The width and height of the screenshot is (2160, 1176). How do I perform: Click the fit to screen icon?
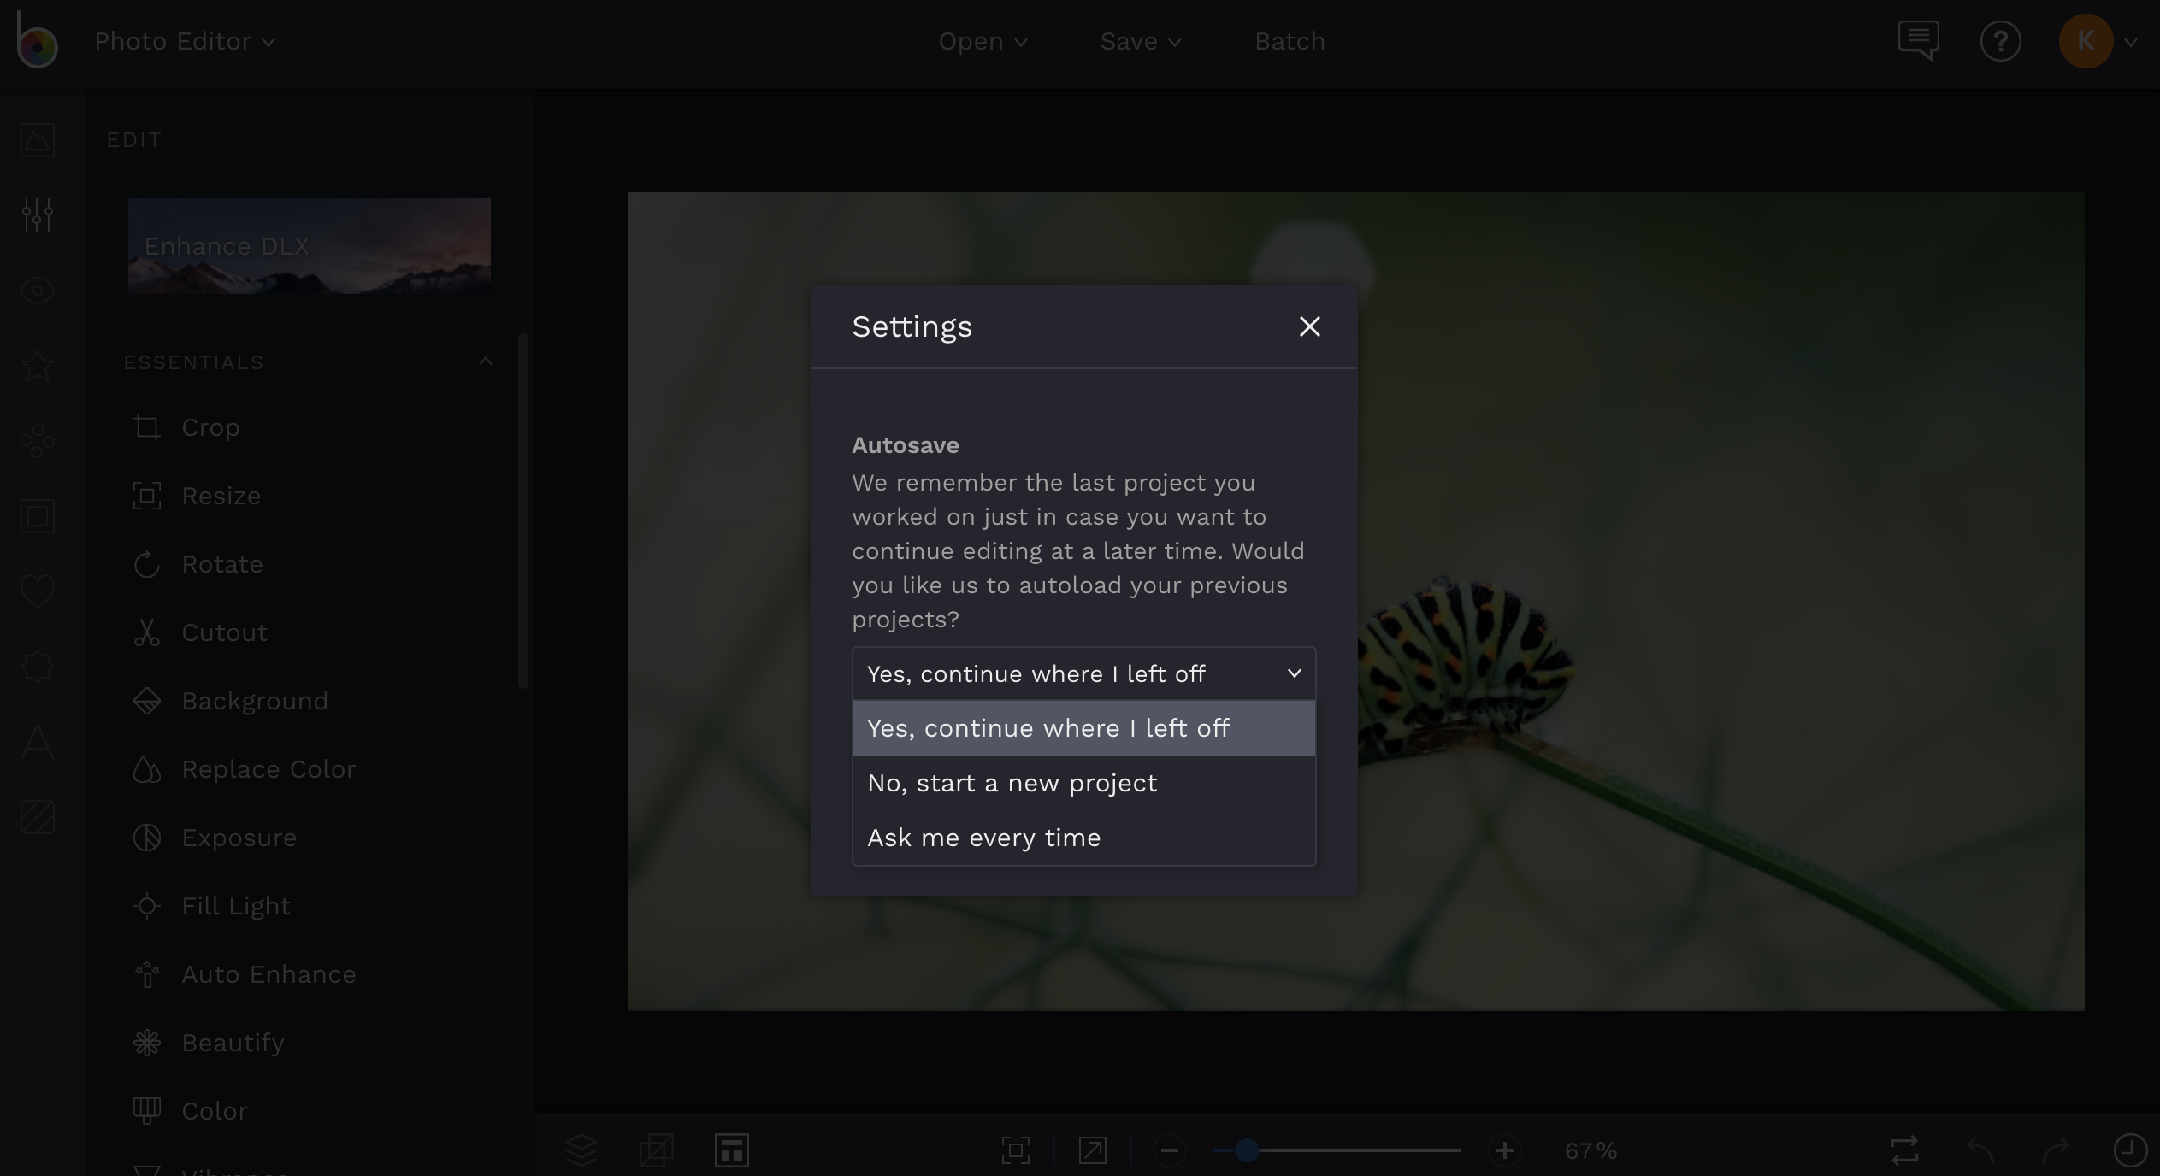pyautogui.click(x=1016, y=1150)
